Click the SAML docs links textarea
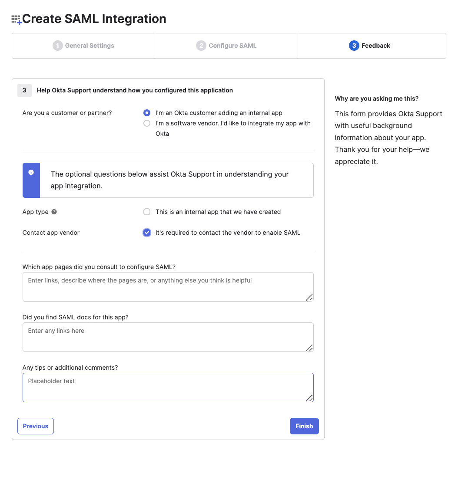 pos(168,337)
